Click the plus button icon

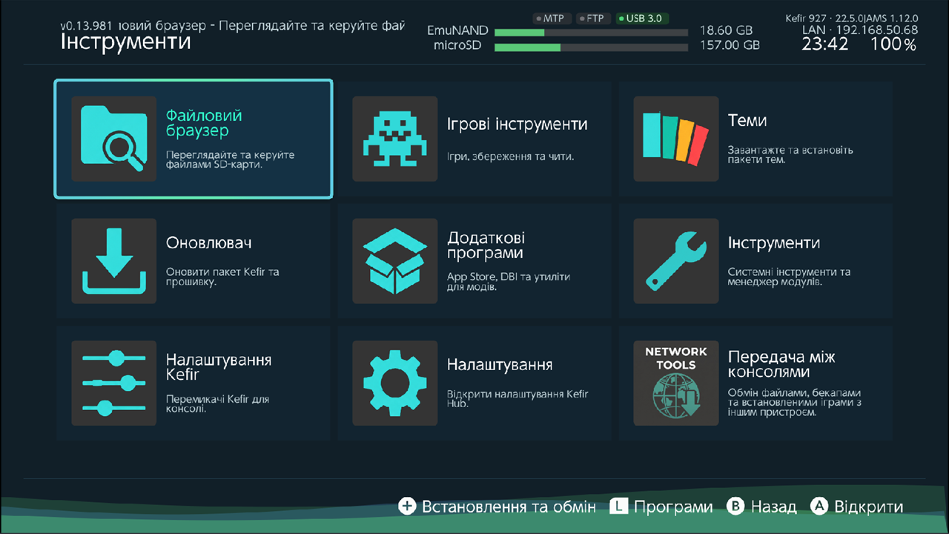coord(407,507)
